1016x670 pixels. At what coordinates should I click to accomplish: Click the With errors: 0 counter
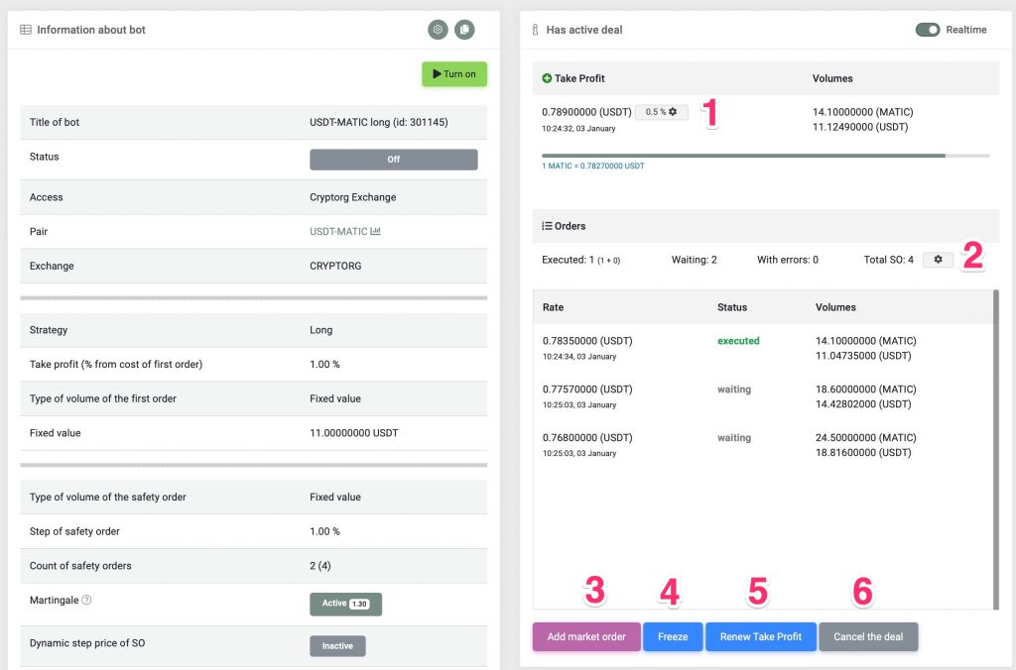coord(787,260)
